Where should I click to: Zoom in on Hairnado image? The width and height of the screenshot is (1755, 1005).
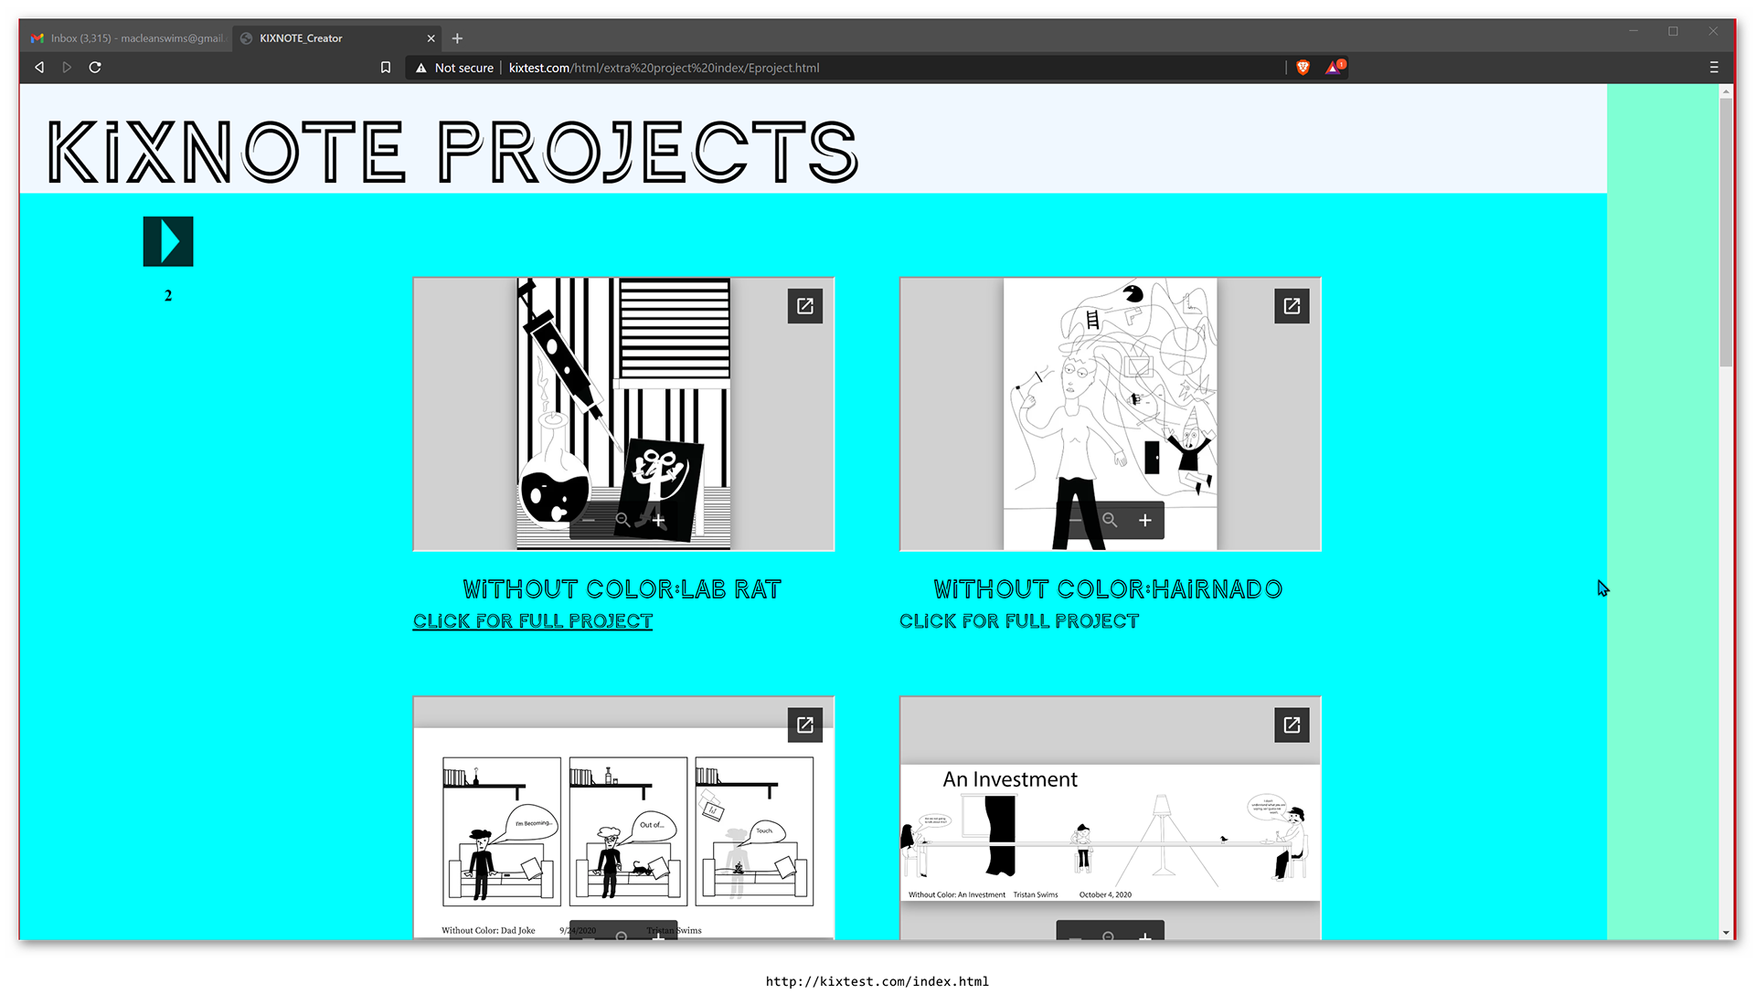pos(1144,521)
